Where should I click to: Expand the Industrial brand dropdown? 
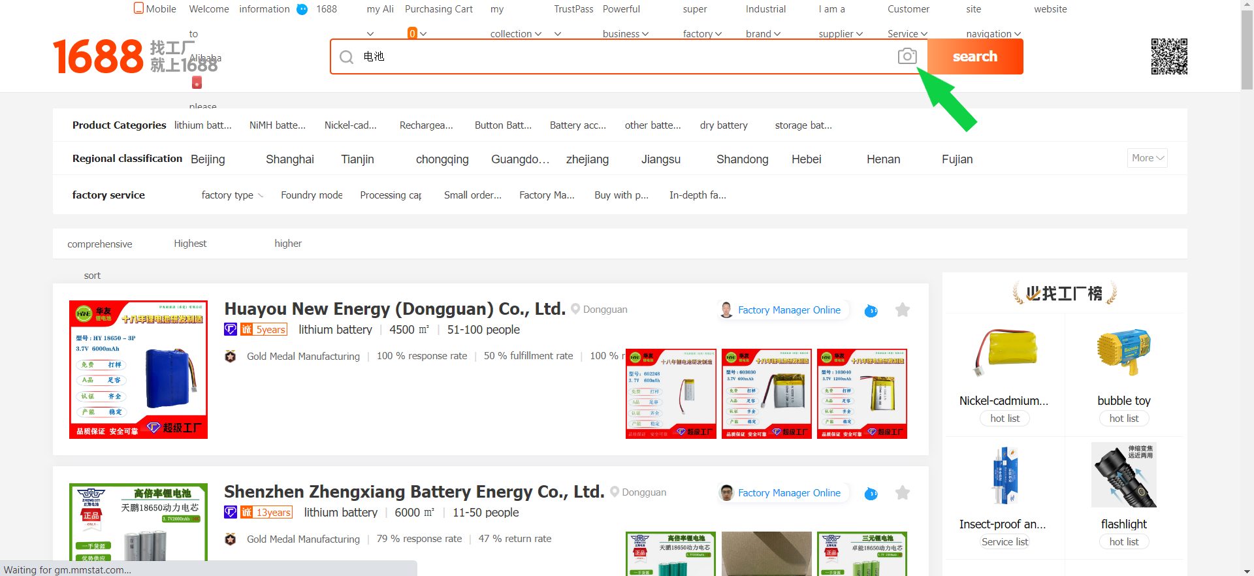pos(777,34)
